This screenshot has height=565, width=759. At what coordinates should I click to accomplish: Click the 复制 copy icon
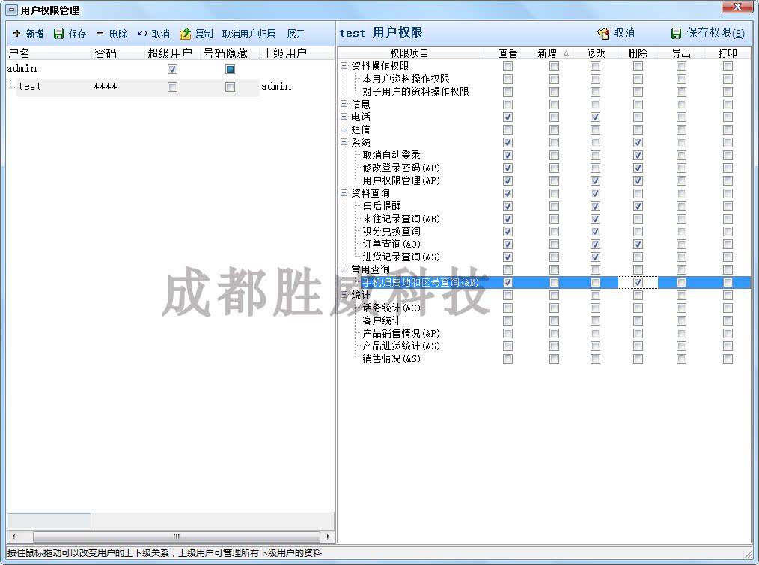click(x=186, y=34)
